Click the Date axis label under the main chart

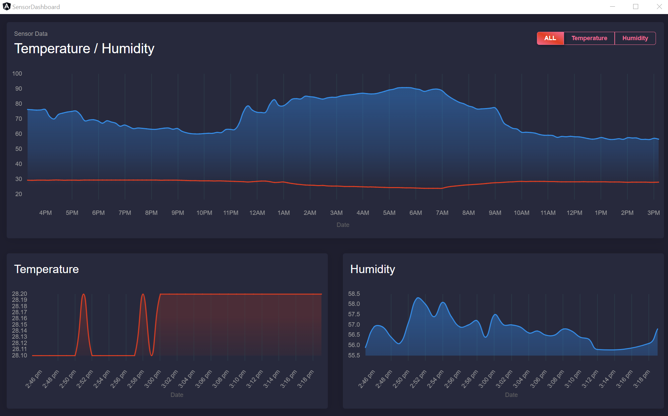pyautogui.click(x=343, y=225)
